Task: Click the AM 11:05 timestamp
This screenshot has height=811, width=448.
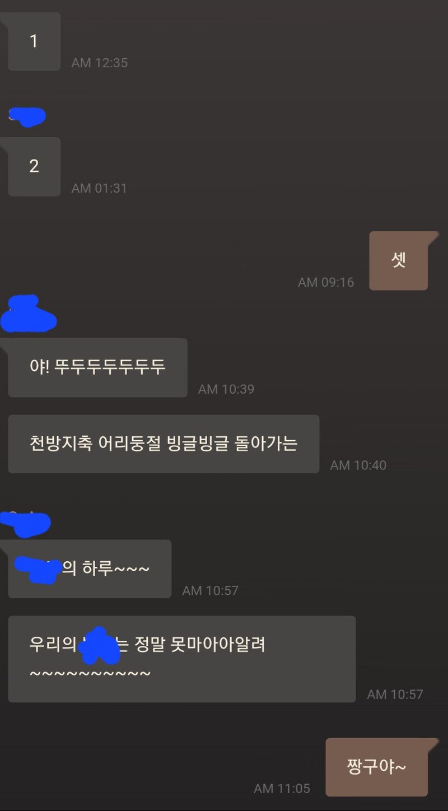Action: click(282, 789)
